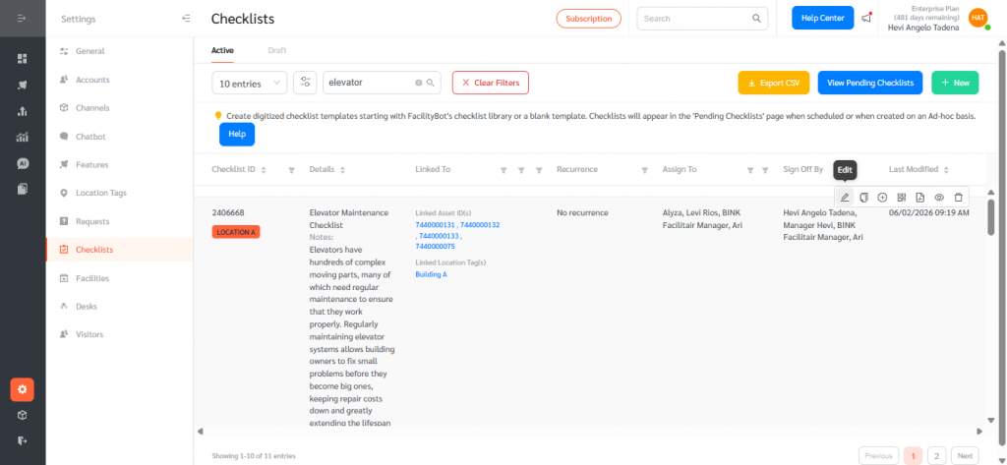Click the elevator search filter field
This screenshot has height=465, width=1007.
coord(369,83)
